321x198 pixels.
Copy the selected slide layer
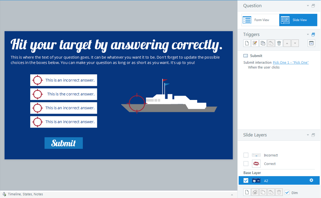263,192
